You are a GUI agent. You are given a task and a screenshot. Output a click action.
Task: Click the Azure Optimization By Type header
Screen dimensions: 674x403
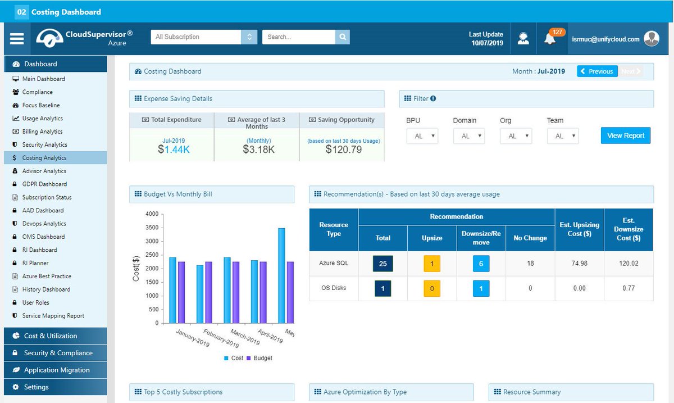coord(391,392)
